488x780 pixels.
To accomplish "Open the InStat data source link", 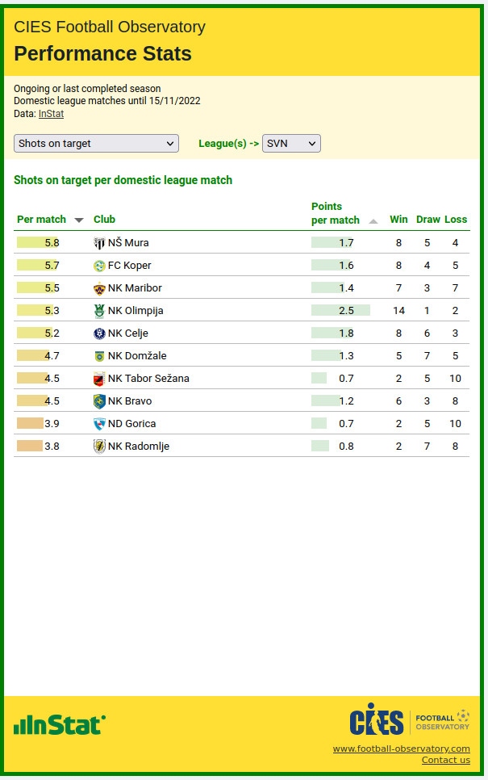I will coord(51,115).
